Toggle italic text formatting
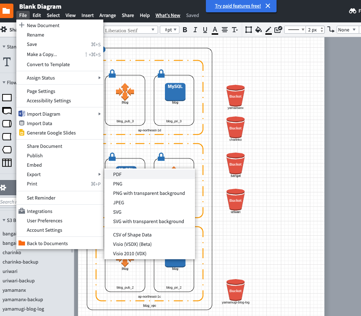The image size is (361, 316). pyautogui.click(x=195, y=30)
